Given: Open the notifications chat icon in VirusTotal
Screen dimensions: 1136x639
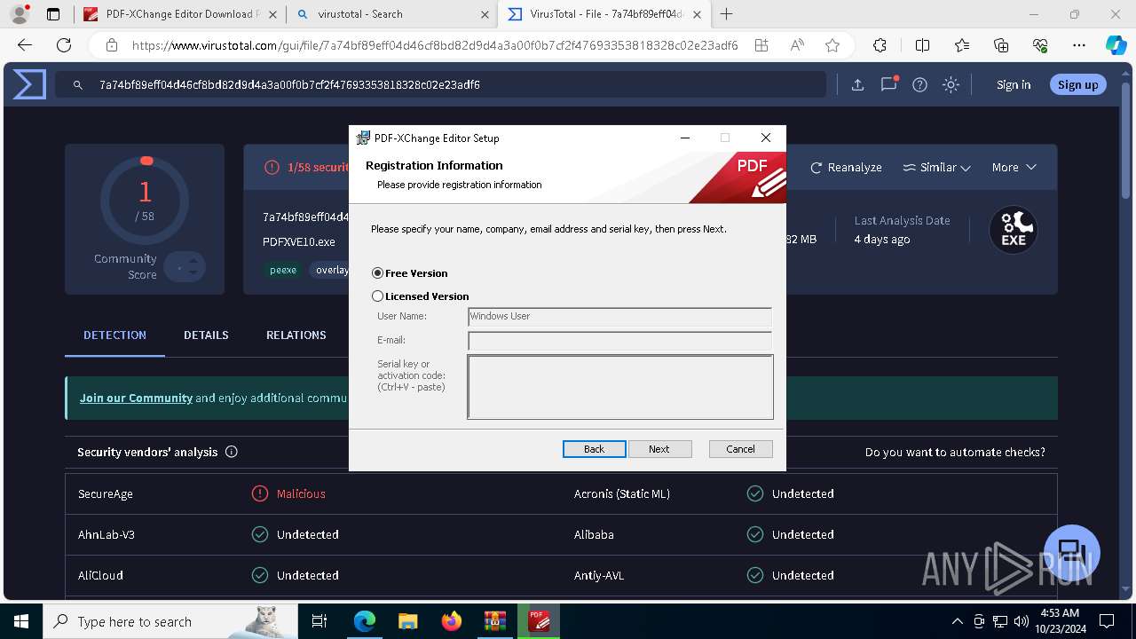Looking at the screenshot, I should tap(888, 84).
